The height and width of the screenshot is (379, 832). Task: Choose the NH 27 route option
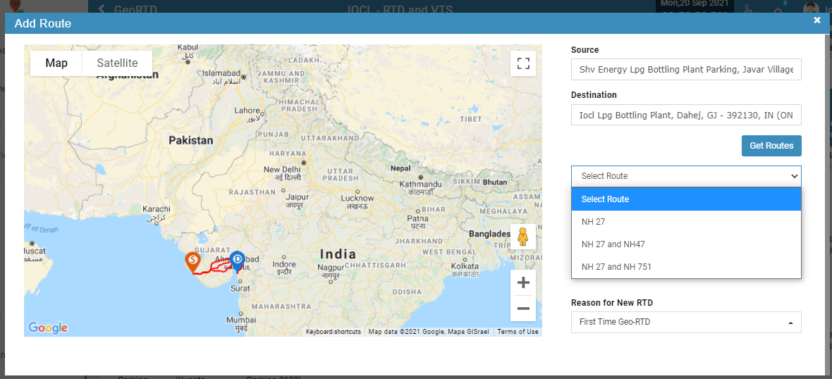[686, 222]
